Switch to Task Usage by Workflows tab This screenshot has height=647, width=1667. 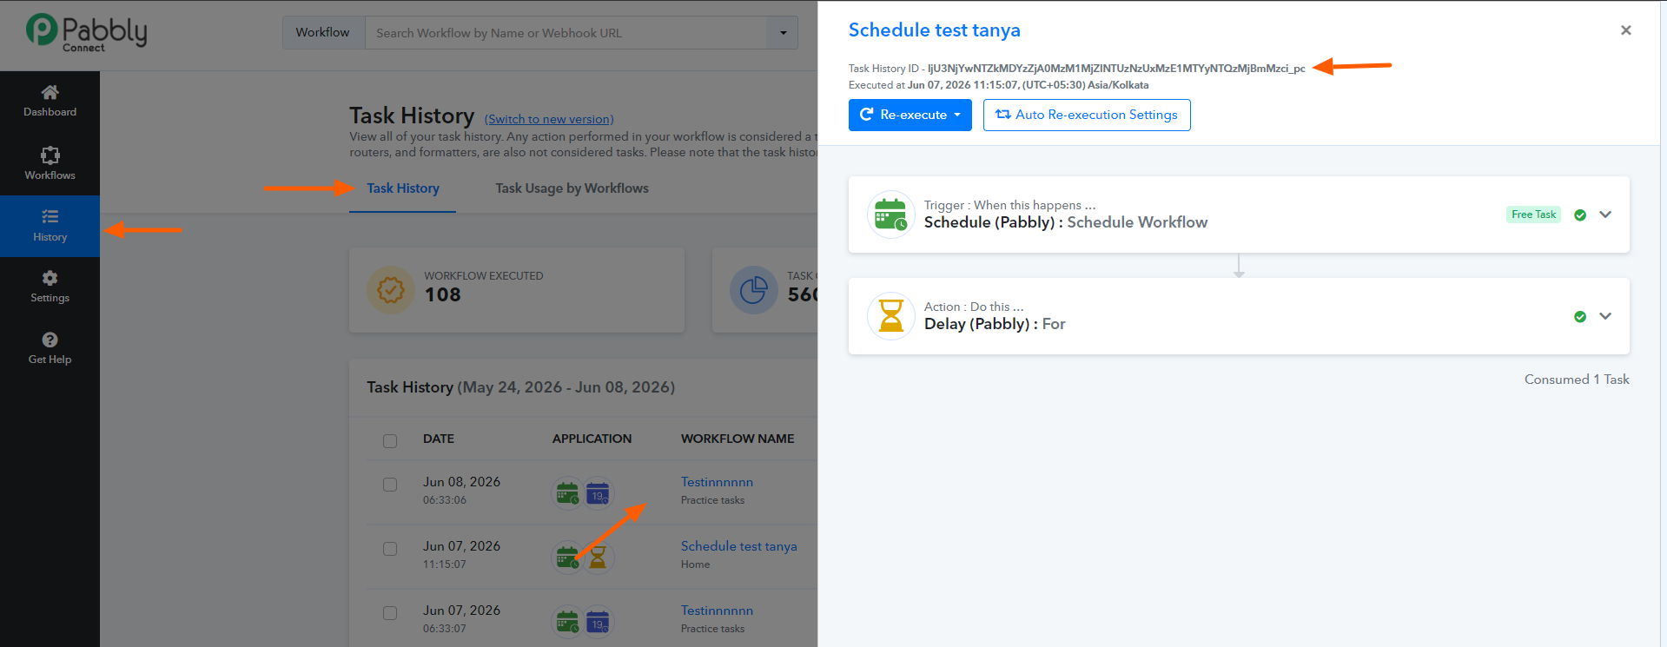pos(572,188)
